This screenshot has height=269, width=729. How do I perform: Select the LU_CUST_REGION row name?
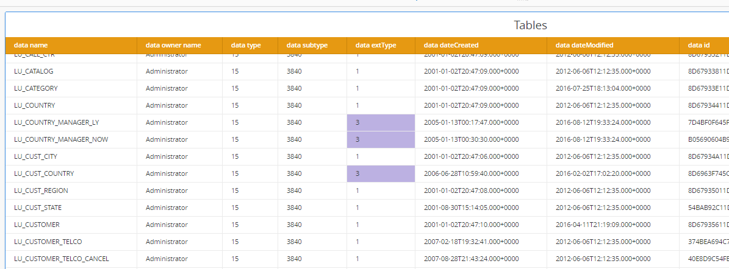(41, 190)
